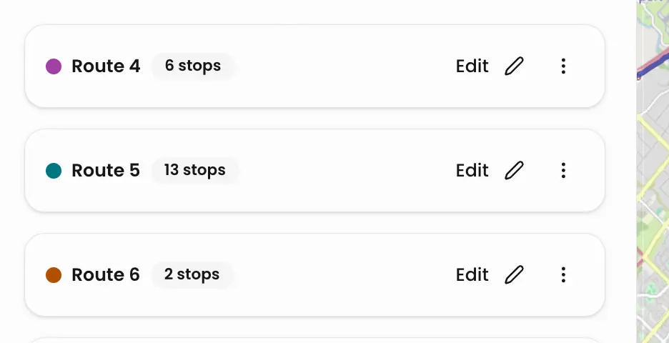Click the 13 stops badge
The width and height of the screenshot is (669, 343).
(x=194, y=171)
